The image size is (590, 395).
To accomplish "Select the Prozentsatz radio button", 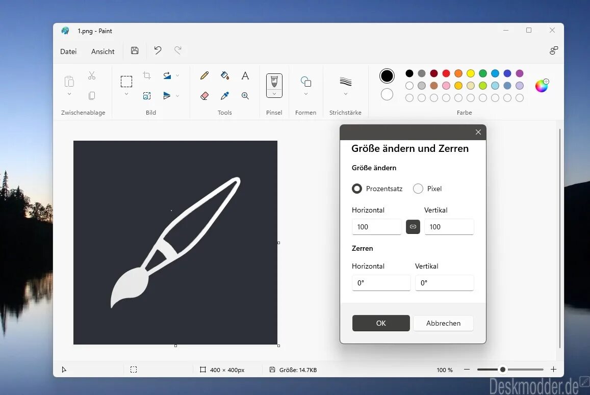I will point(356,189).
